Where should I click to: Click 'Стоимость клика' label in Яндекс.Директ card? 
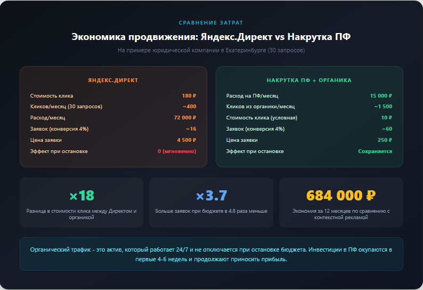point(52,96)
